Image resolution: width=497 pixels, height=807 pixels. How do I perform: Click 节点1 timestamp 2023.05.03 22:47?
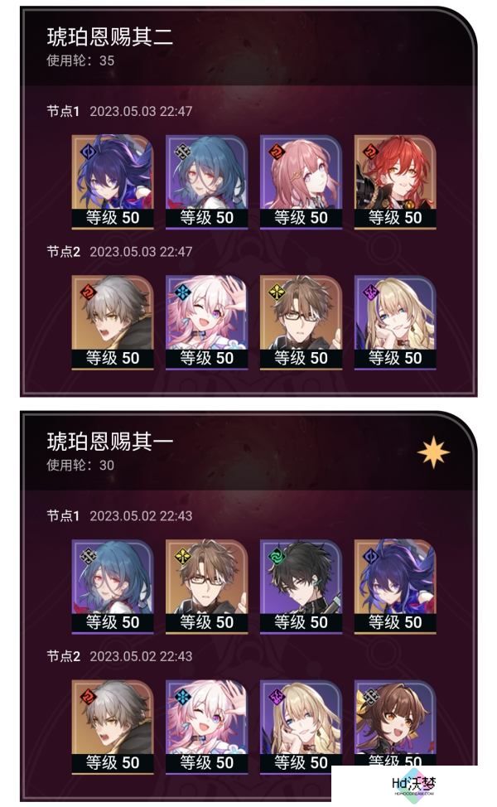pyautogui.click(x=141, y=111)
